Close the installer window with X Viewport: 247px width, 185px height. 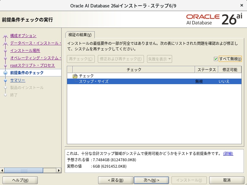point(242,5)
